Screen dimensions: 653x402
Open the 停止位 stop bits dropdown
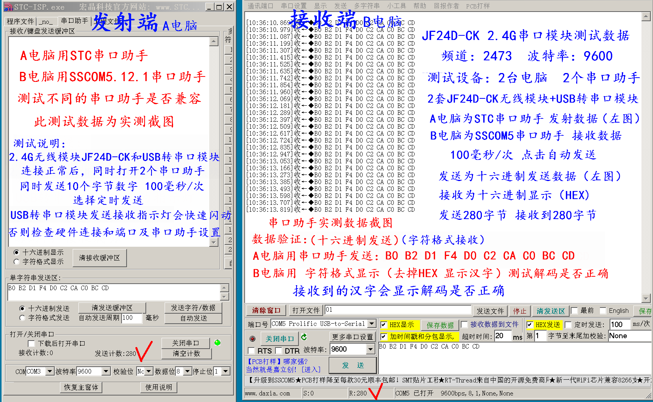(x=226, y=371)
